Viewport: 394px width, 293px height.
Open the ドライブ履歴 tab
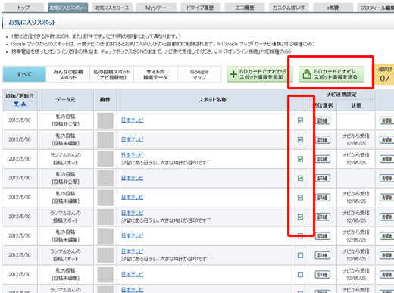pyautogui.click(x=200, y=8)
